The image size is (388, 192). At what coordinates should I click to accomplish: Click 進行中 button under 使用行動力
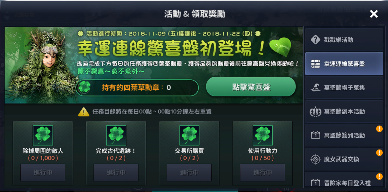[x=263, y=172]
